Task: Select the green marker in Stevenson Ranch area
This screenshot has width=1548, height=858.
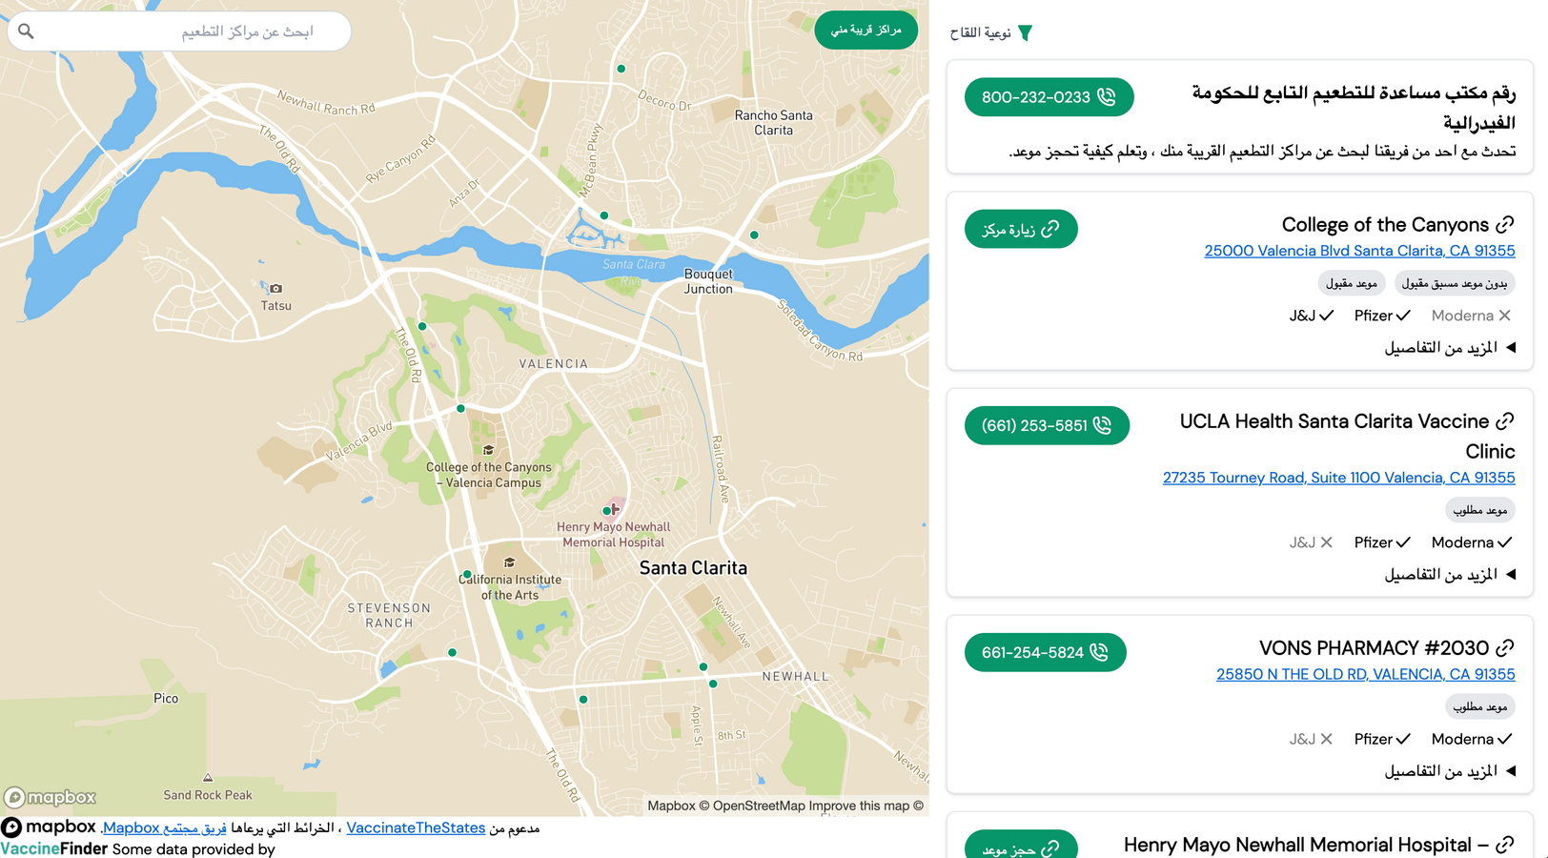Action: (452, 653)
